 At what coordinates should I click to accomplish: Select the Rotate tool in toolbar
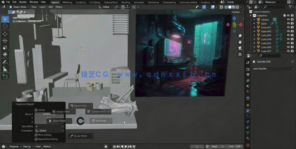[5, 41]
